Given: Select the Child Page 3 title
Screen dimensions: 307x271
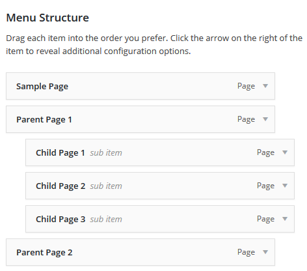Looking at the screenshot, I should 60,220.
